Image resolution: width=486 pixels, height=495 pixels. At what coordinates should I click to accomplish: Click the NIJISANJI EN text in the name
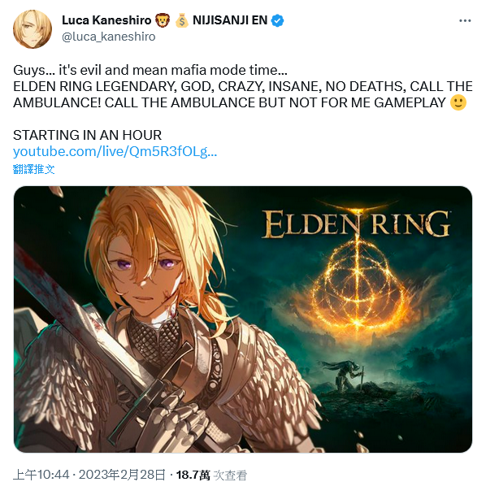pyautogui.click(x=230, y=20)
